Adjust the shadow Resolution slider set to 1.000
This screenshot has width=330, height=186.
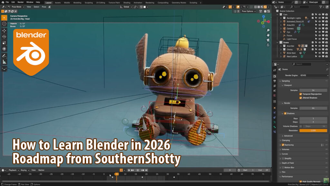(x=313, y=130)
